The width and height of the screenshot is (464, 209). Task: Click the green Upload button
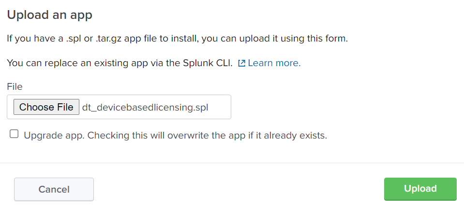pos(420,189)
